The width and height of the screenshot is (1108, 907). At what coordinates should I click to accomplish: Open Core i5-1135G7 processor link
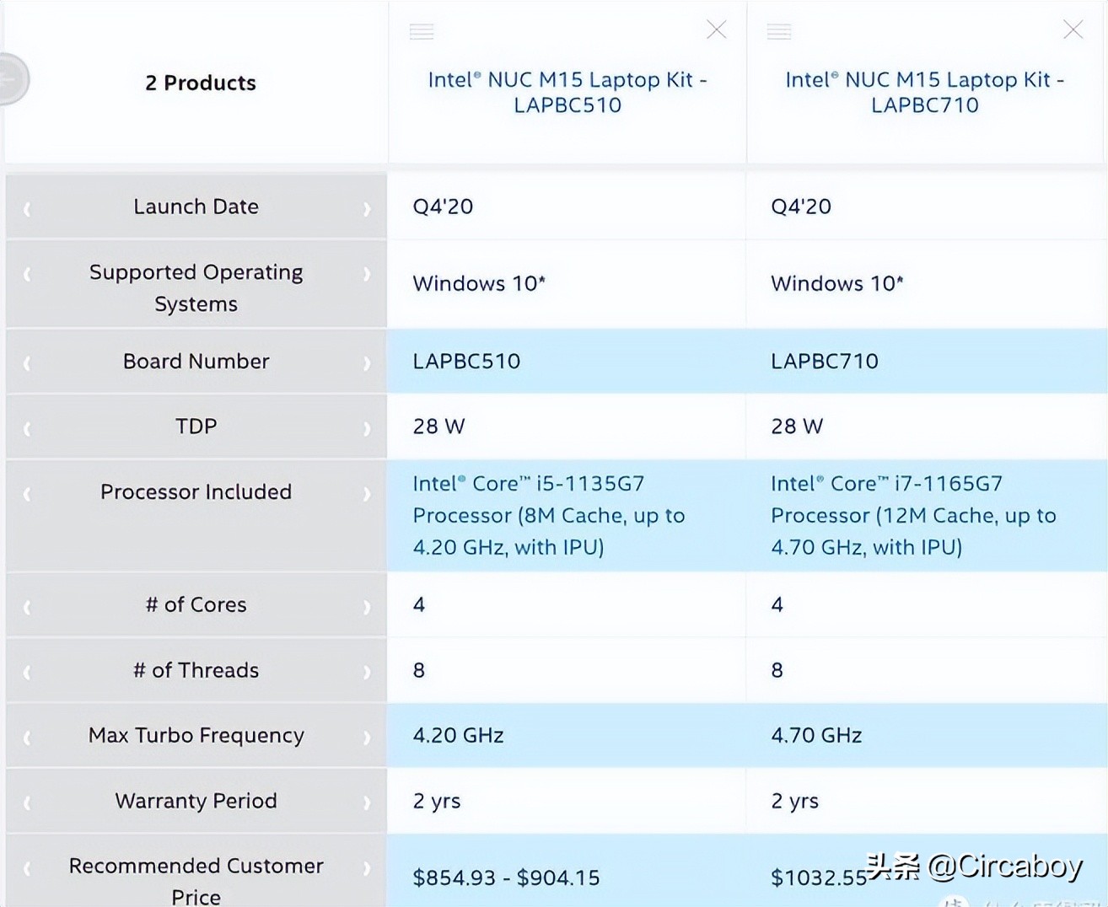click(x=548, y=515)
